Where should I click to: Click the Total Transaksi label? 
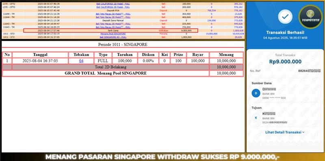tap(285, 55)
